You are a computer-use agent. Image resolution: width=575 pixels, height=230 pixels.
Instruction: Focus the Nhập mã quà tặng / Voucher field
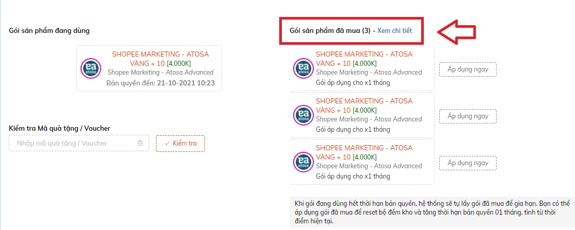pyautogui.click(x=72, y=143)
